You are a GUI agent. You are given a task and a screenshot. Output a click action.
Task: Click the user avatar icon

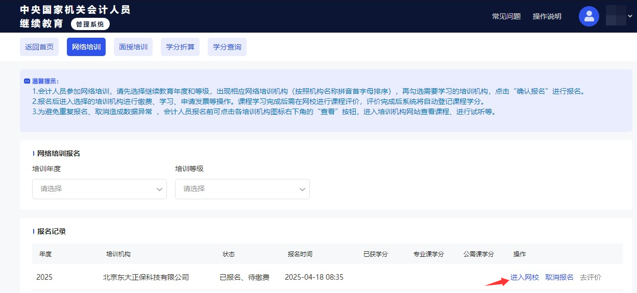pyautogui.click(x=589, y=16)
